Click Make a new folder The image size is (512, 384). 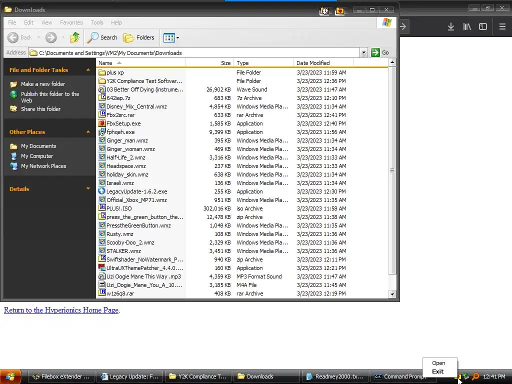[x=43, y=84]
